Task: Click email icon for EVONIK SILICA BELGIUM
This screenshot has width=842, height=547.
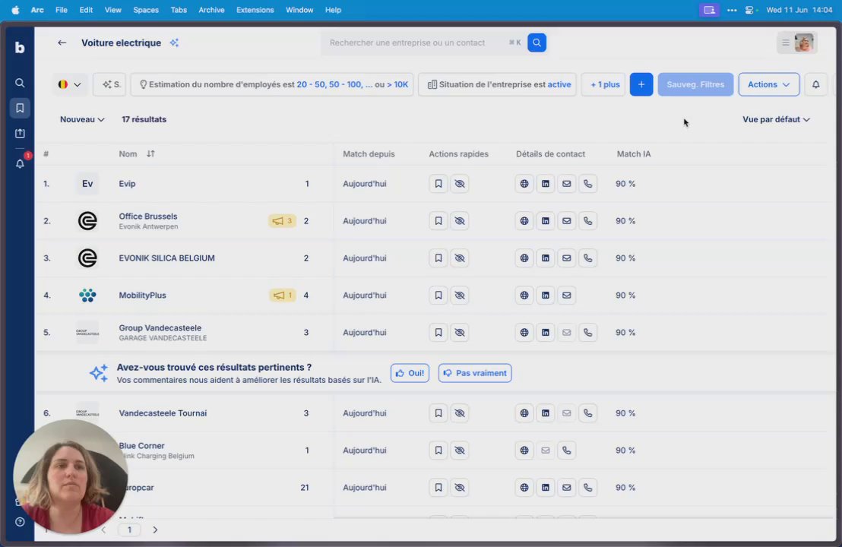Action: click(x=566, y=258)
